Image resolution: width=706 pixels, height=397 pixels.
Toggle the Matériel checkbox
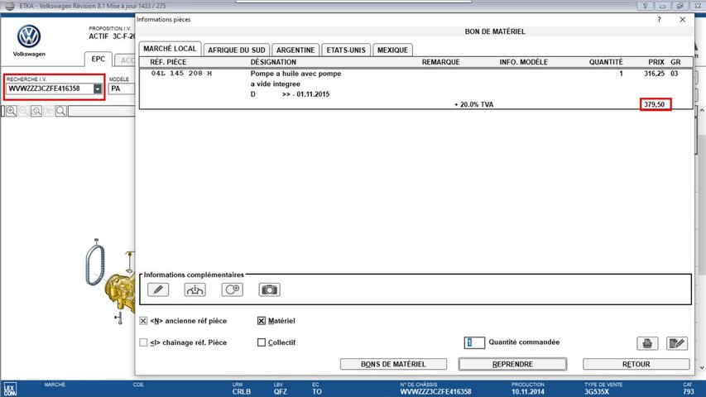click(x=262, y=321)
